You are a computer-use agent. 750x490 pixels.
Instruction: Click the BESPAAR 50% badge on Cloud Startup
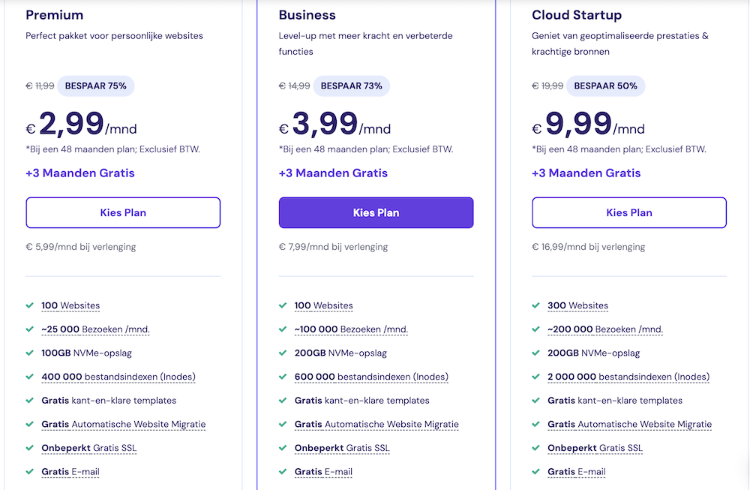tap(605, 86)
